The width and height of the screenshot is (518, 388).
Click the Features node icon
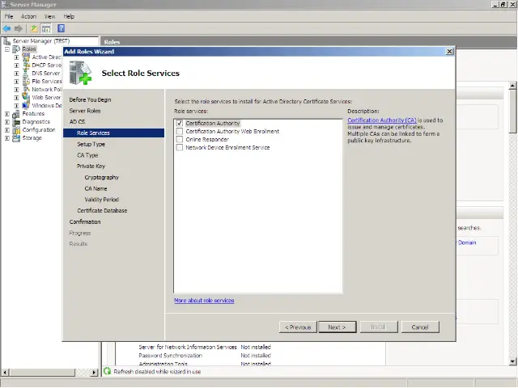(16, 114)
